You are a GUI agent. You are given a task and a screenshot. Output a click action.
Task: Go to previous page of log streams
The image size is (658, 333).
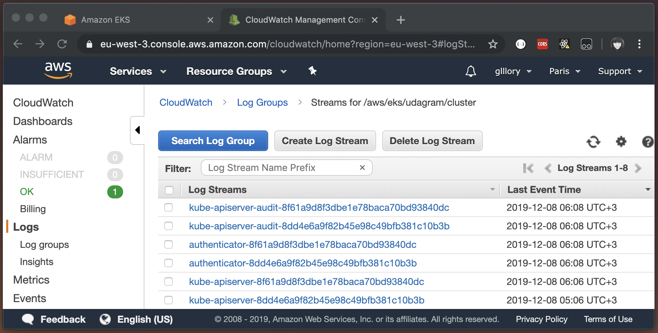coord(548,168)
